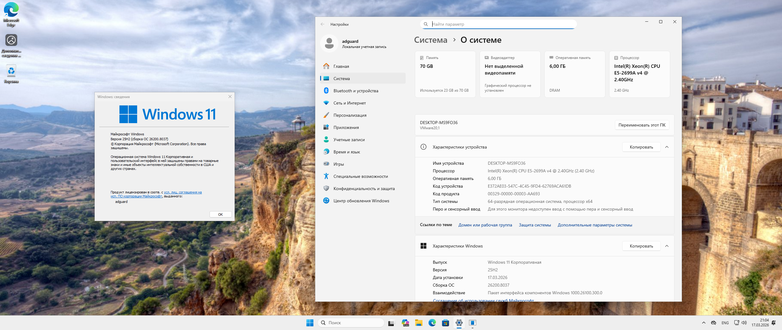Open Центр обновления Windows
The width and height of the screenshot is (782, 330).
361,201
